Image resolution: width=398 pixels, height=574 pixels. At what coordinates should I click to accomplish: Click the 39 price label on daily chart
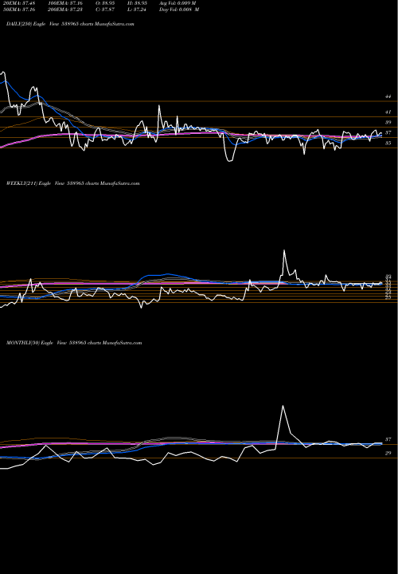pyautogui.click(x=388, y=122)
